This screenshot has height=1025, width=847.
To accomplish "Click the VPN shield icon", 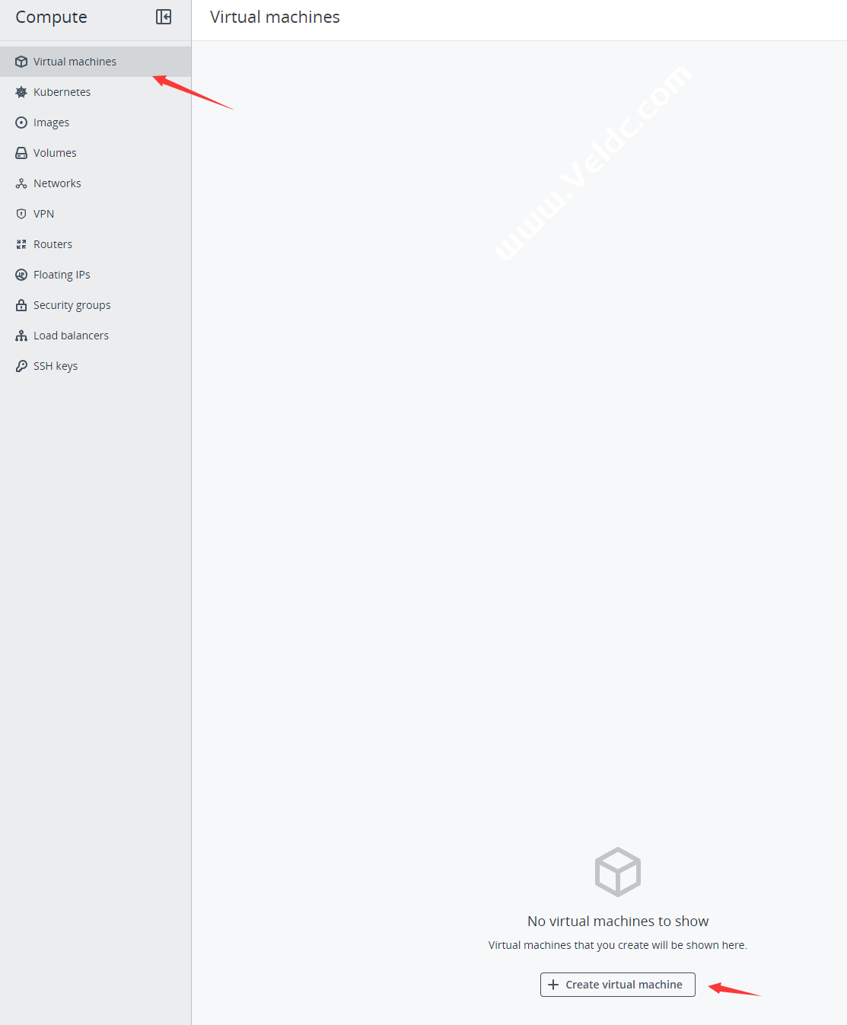I will (x=21, y=214).
